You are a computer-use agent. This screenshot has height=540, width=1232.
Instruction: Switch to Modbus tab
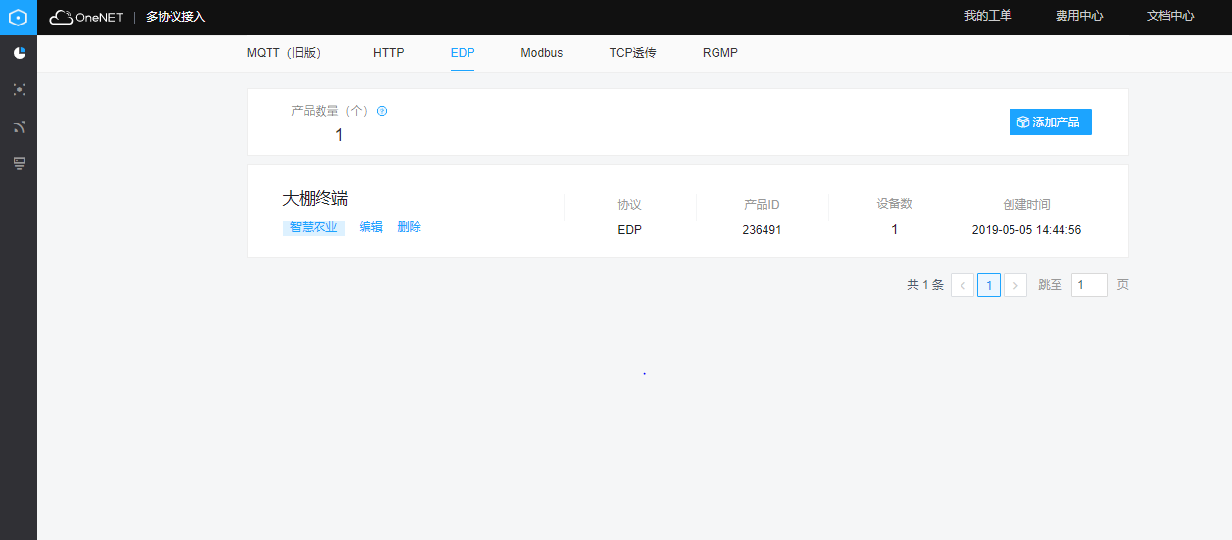pos(542,53)
